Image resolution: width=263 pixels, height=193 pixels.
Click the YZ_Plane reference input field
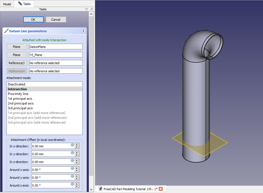56,55
